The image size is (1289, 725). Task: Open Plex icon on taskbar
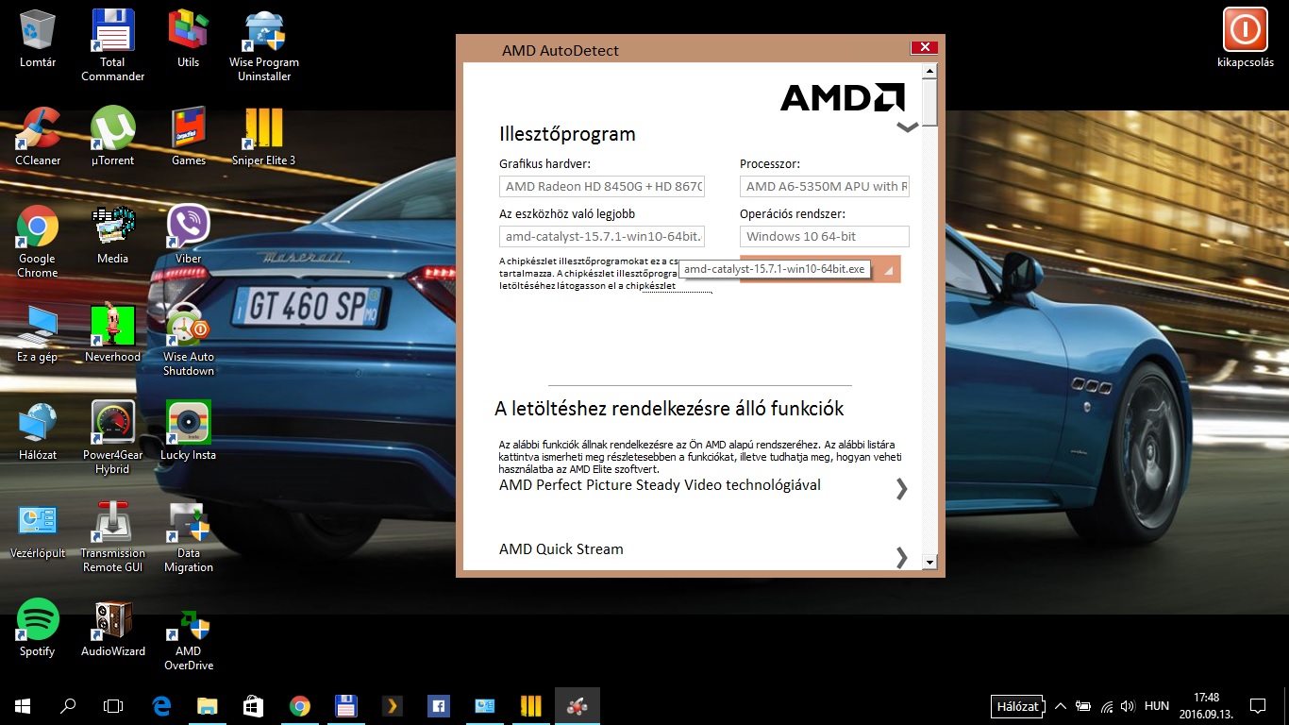(392, 705)
